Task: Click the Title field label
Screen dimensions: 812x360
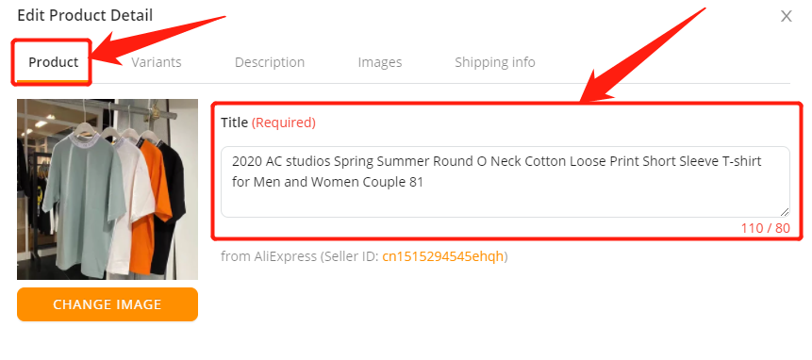Action: tap(235, 123)
